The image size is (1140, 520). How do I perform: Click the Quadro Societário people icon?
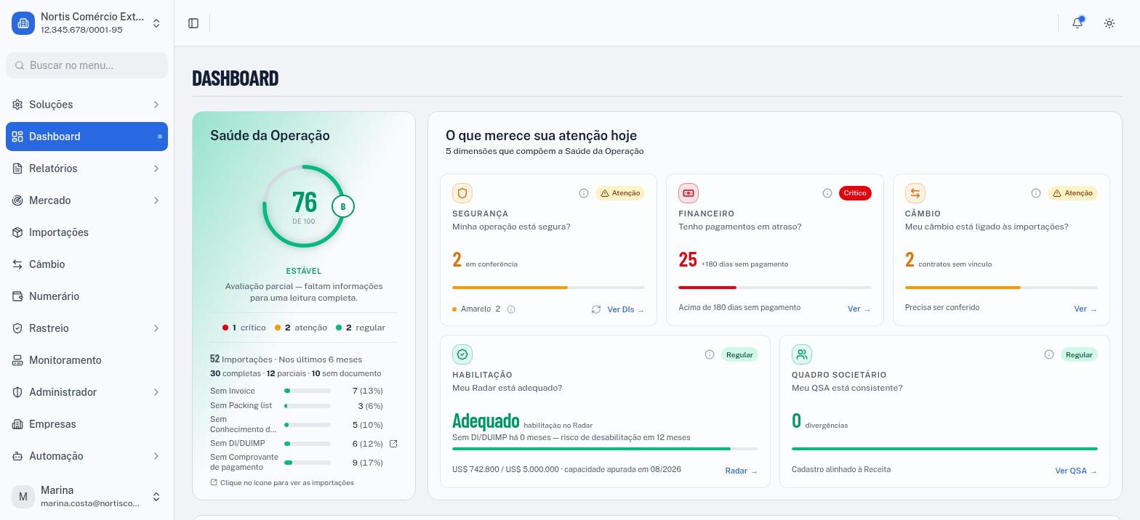tap(802, 354)
